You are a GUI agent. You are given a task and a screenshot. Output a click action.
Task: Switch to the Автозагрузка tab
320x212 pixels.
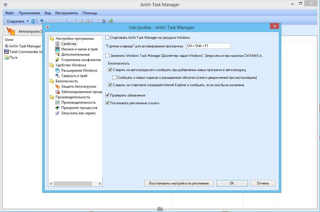tap(23, 31)
